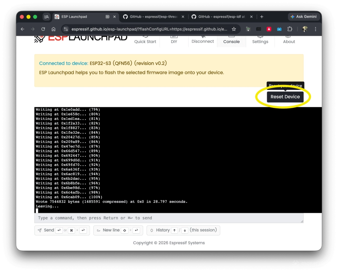Viewport: 338px width, 272px height.
Task: Open the Quick Start menu item
Action: click(145, 41)
